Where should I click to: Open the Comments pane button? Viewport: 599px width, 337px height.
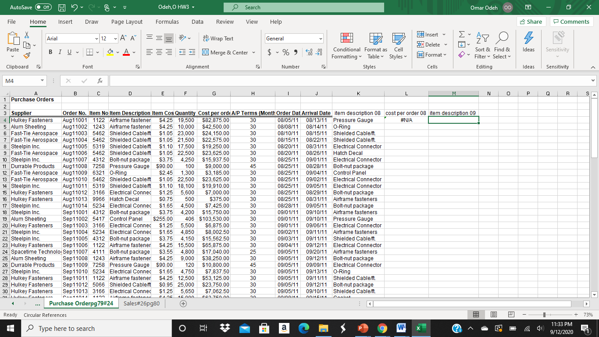[x=571, y=22]
